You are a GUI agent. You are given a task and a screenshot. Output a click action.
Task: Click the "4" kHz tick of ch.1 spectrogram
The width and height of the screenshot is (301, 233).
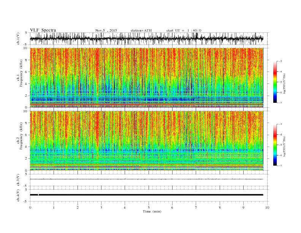tap(26, 84)
